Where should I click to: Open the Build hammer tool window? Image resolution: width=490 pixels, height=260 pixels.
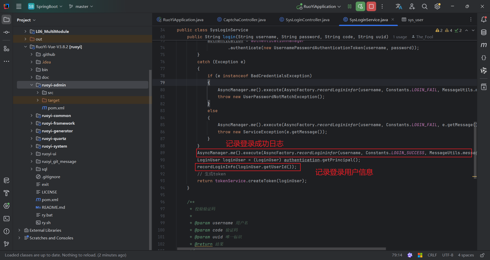point(6,193)
